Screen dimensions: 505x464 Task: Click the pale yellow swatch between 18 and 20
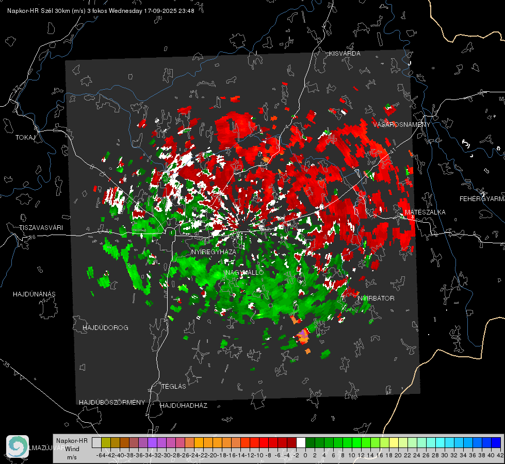coord(394,442)
